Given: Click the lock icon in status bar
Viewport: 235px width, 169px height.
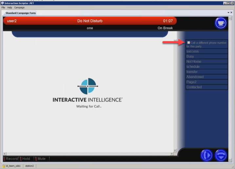Looking at the screenshot, I should [3, 166].
